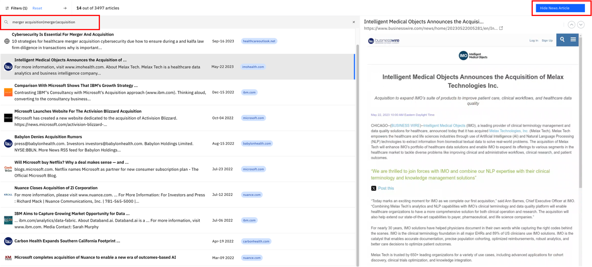592x267 pixels.
Task: Click the right arrow beside Reset
Action: pyautogui.click(x=65, y=8)
